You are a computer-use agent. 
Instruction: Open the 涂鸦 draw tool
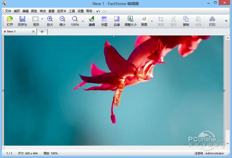click(92, 21)
